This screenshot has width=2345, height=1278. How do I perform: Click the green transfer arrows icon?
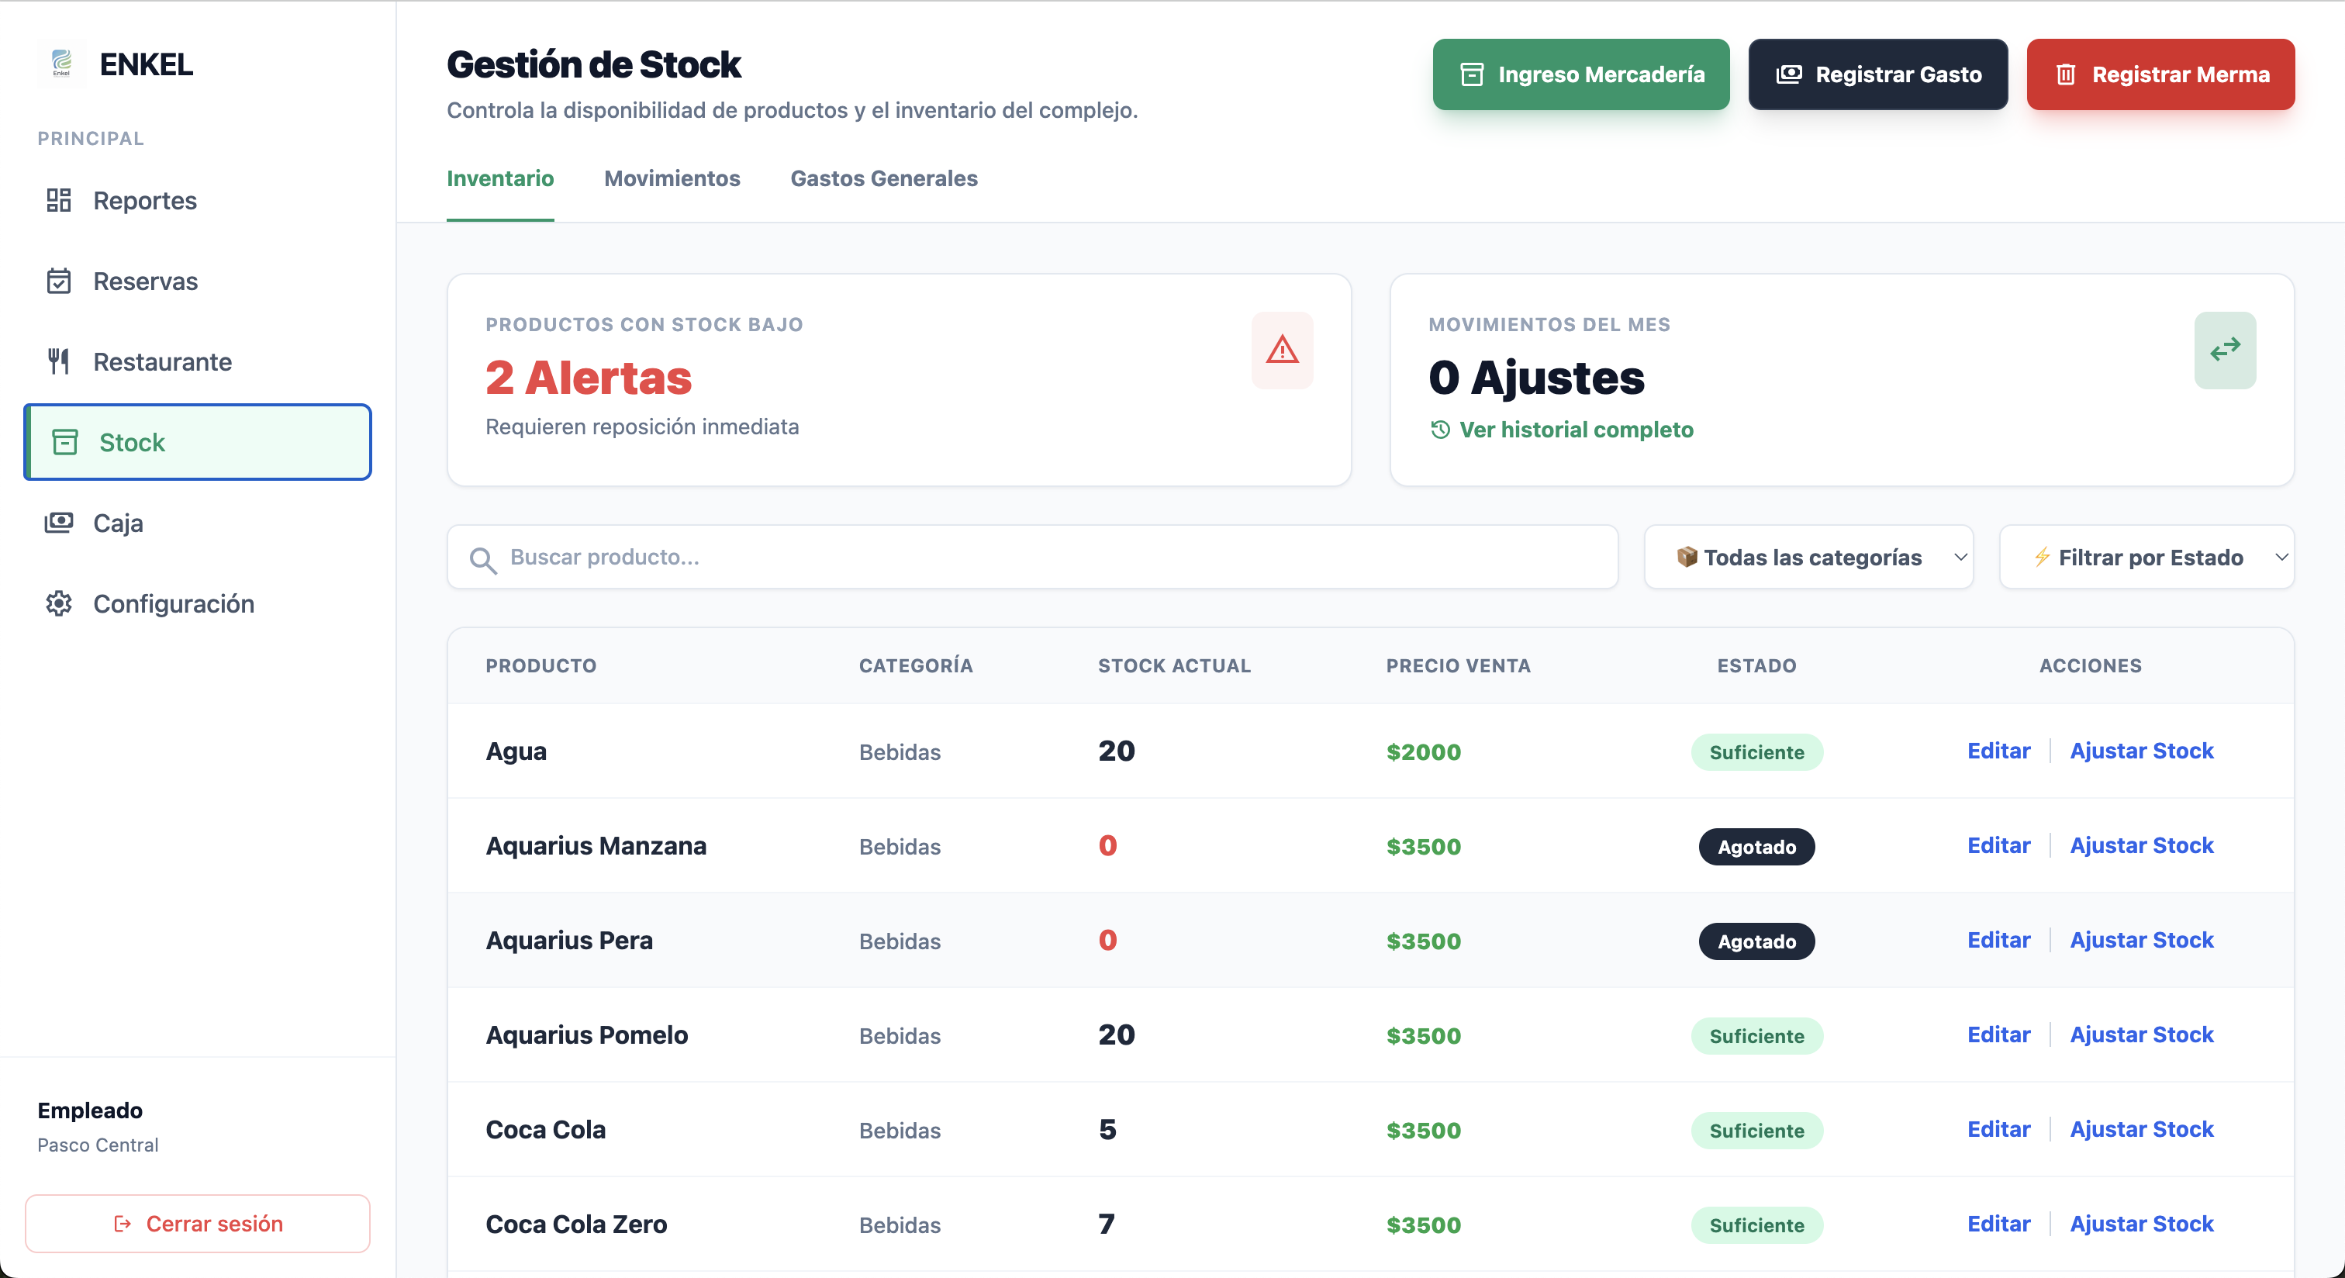coord(2225,350)
